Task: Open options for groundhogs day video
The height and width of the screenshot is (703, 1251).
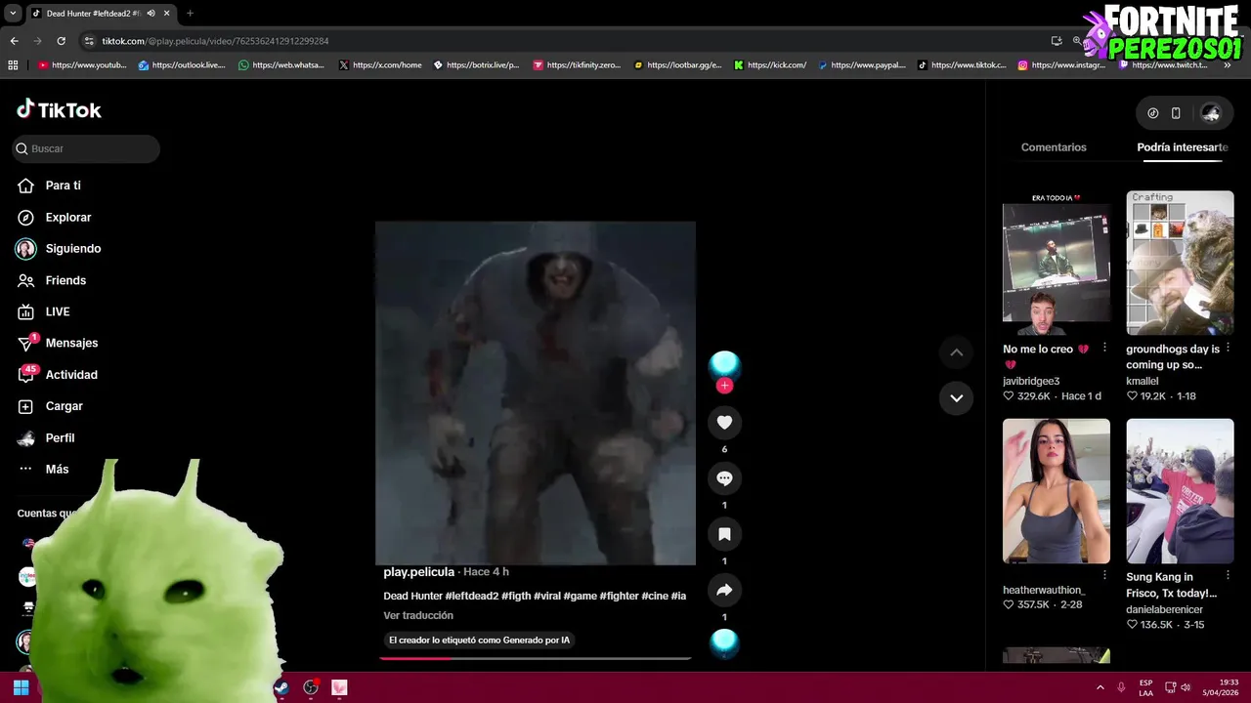Action: click(x=1228, y=349)
